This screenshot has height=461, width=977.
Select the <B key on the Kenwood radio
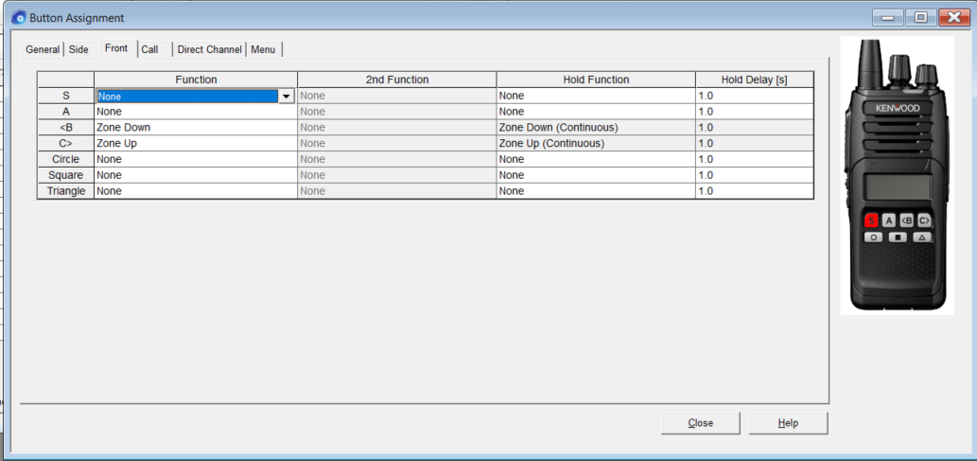click(907, 221)
